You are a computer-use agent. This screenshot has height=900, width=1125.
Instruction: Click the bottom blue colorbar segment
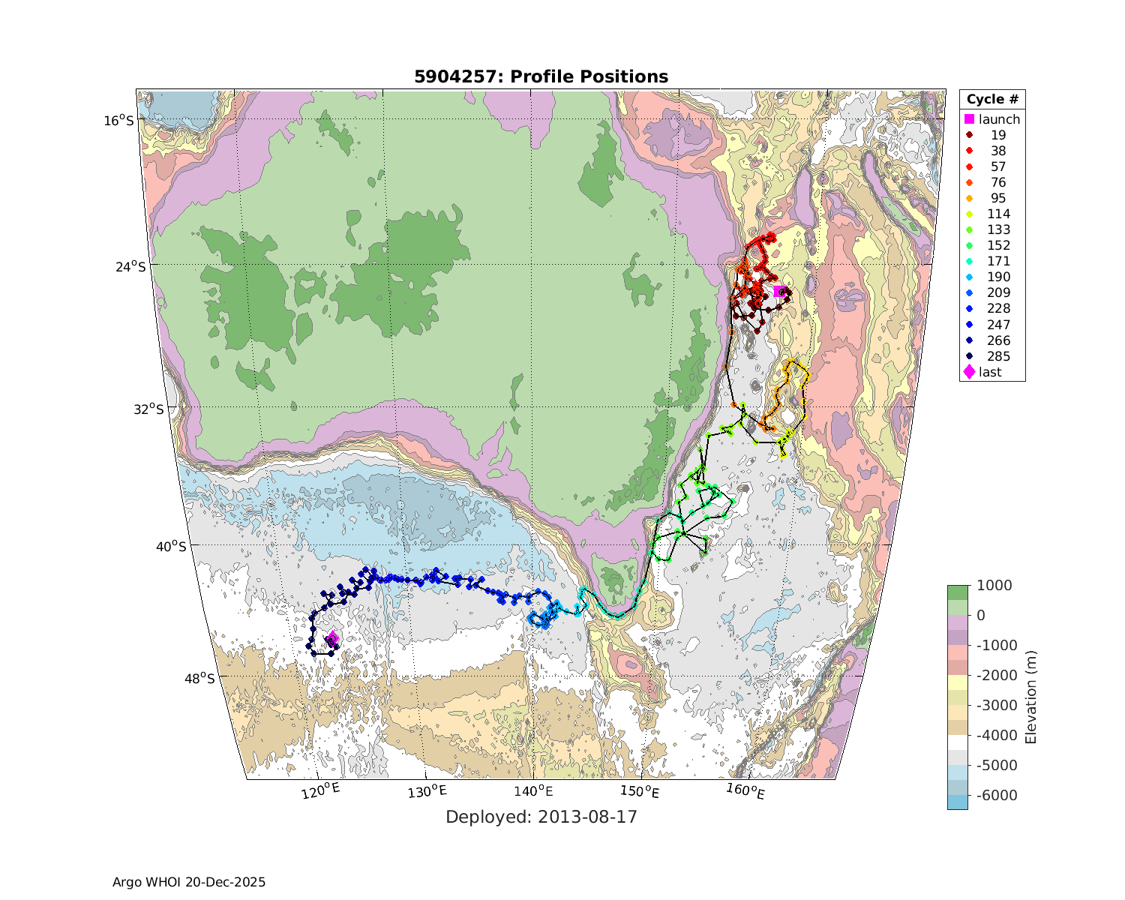pyautogui.click(x=958, y=802)
